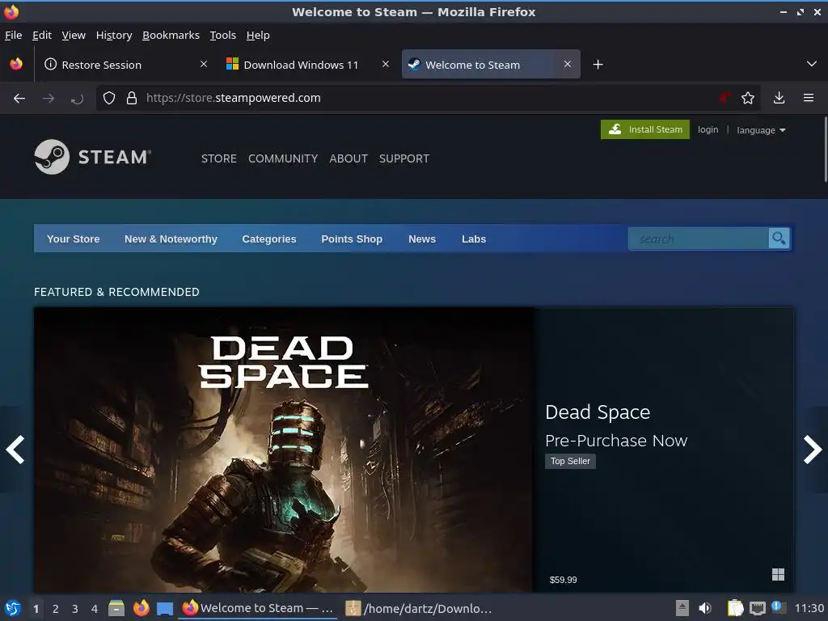Launch the file manager from the taskbar quick launch
828x621 pixels.
[x=116, y=608]
